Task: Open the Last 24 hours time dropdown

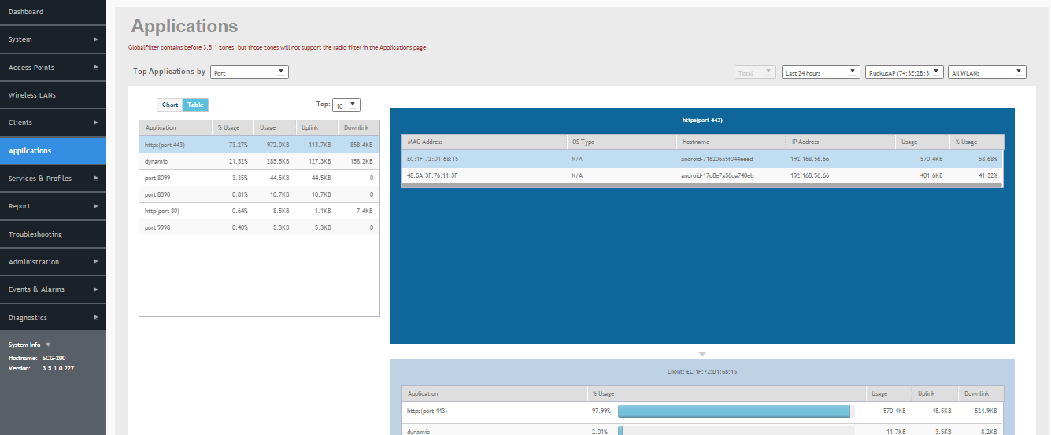Action: [820, 72]
